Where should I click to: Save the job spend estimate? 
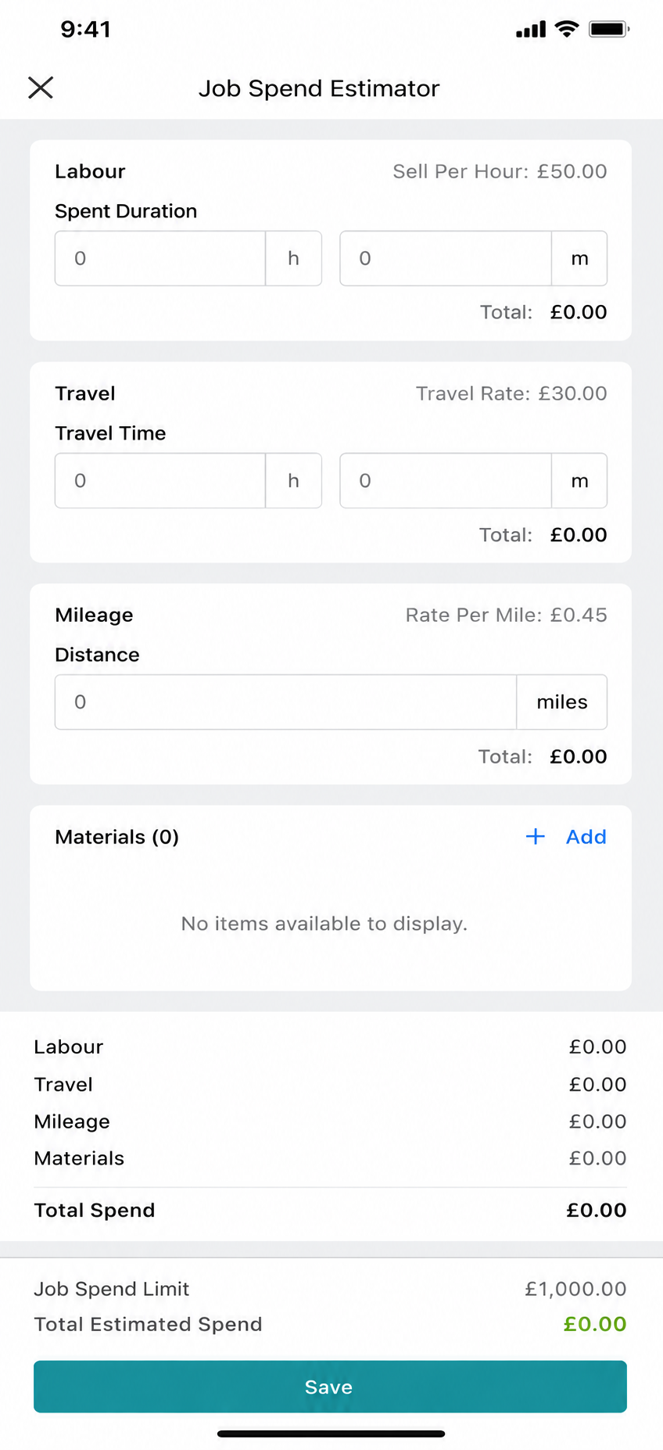tap(330, 1387)
